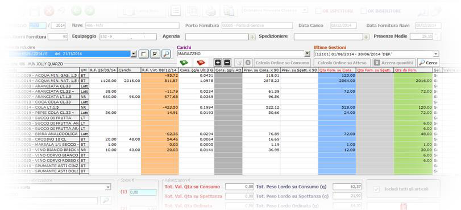
Task: Click the Azzera quantità button
Action: click(x=394, y=63)
